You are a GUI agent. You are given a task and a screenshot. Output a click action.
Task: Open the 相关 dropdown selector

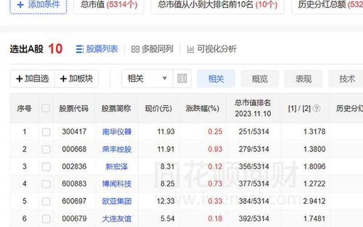147,79
